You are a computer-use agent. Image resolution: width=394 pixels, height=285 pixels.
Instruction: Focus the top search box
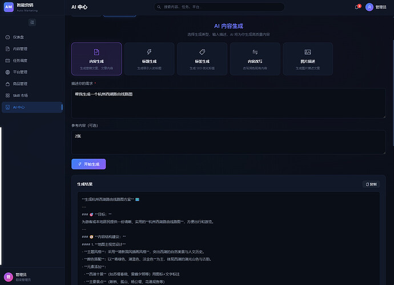(219, 7)
